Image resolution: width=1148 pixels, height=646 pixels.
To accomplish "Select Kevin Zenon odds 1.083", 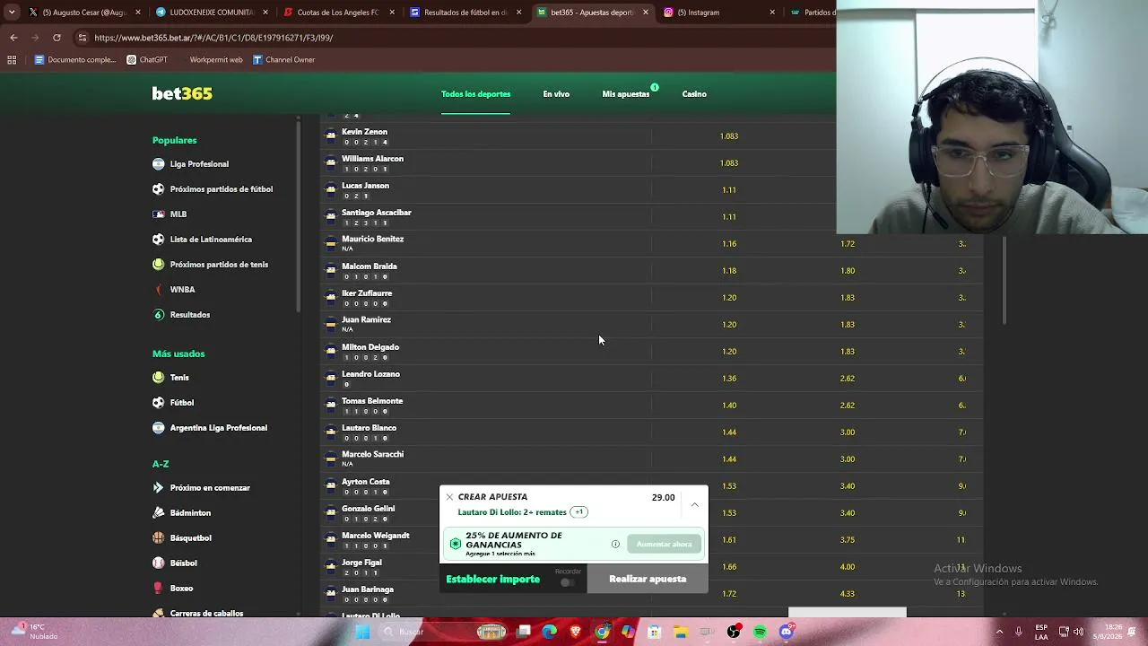I will click(x=729, y=136).
